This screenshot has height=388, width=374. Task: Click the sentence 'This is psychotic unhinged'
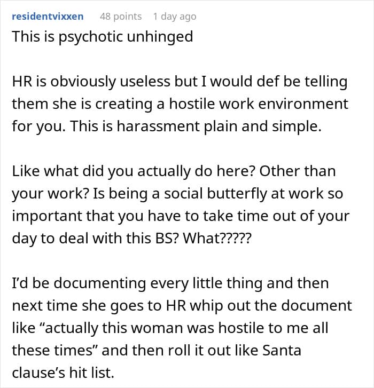(x=102, y=37)
